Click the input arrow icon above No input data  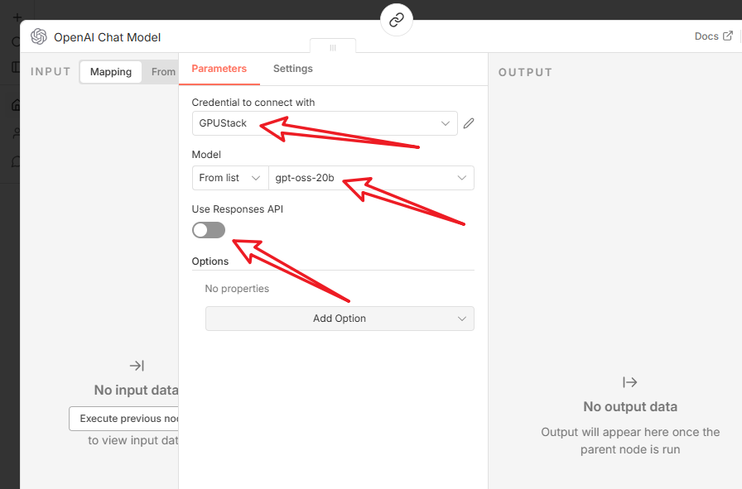point(137,366)
